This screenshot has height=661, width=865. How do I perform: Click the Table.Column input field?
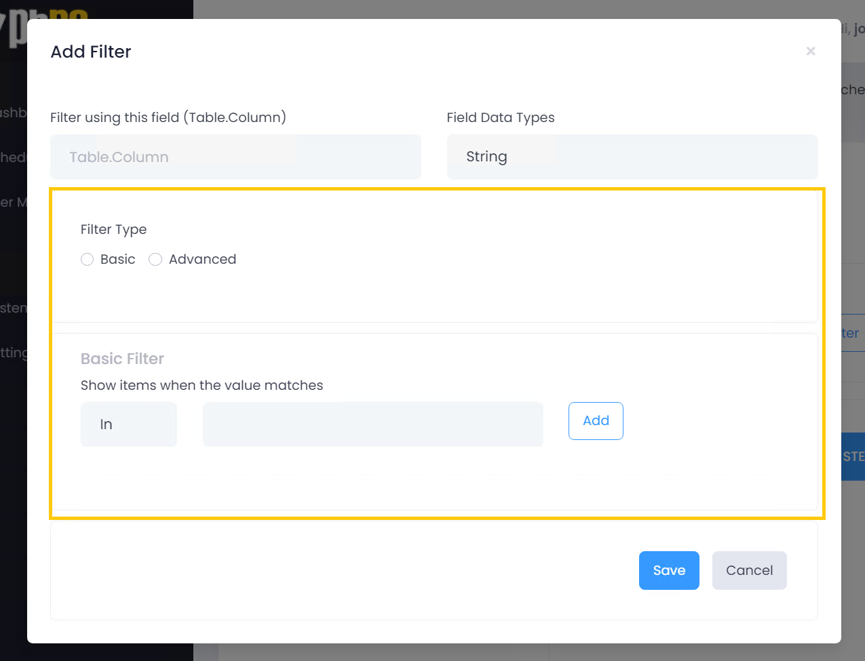point(235,157)
